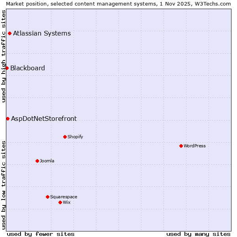237x237 pixels.
Task: Select the Joomla text label
Action: tap(47, 161)
